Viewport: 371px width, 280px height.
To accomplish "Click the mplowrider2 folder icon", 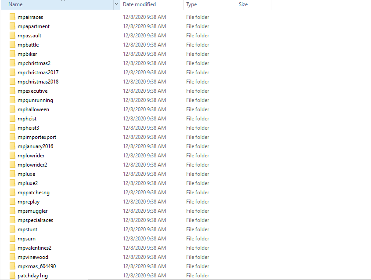I will tap(13, 165).
